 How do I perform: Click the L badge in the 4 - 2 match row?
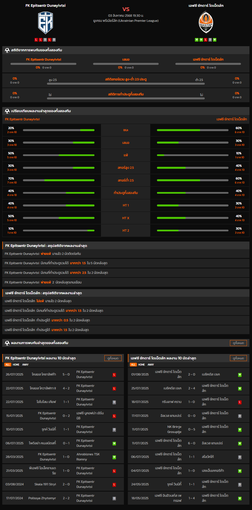114,389
